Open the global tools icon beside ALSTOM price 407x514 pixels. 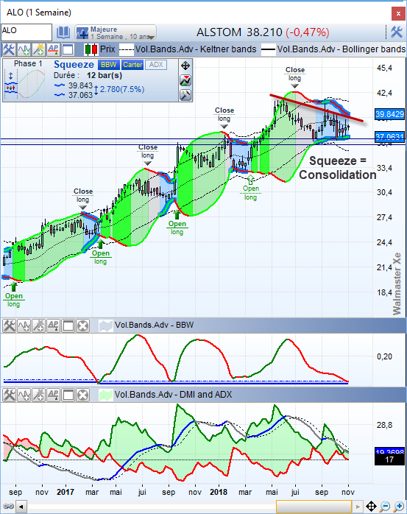[396, 32]
